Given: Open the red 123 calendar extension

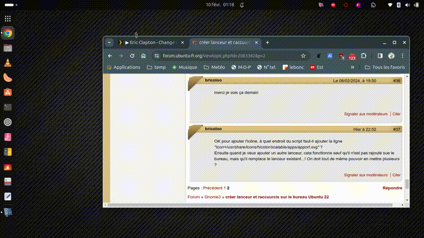Looking at the screenshot, I should tap(352, 57).
